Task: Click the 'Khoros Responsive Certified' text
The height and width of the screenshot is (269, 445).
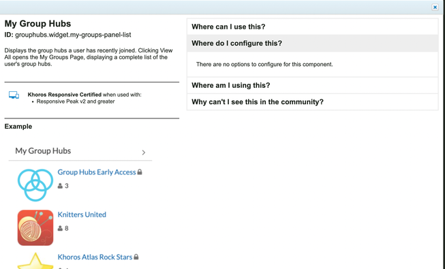Action: tap(65, 95)
